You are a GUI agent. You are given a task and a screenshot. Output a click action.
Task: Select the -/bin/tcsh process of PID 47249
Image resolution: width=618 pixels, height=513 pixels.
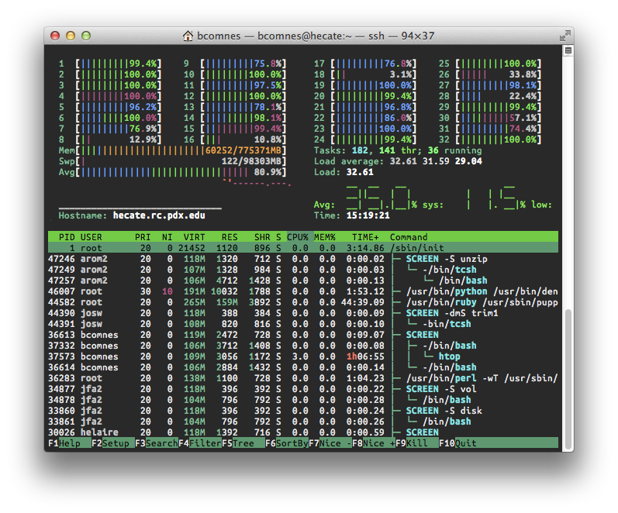pos(303,270)
